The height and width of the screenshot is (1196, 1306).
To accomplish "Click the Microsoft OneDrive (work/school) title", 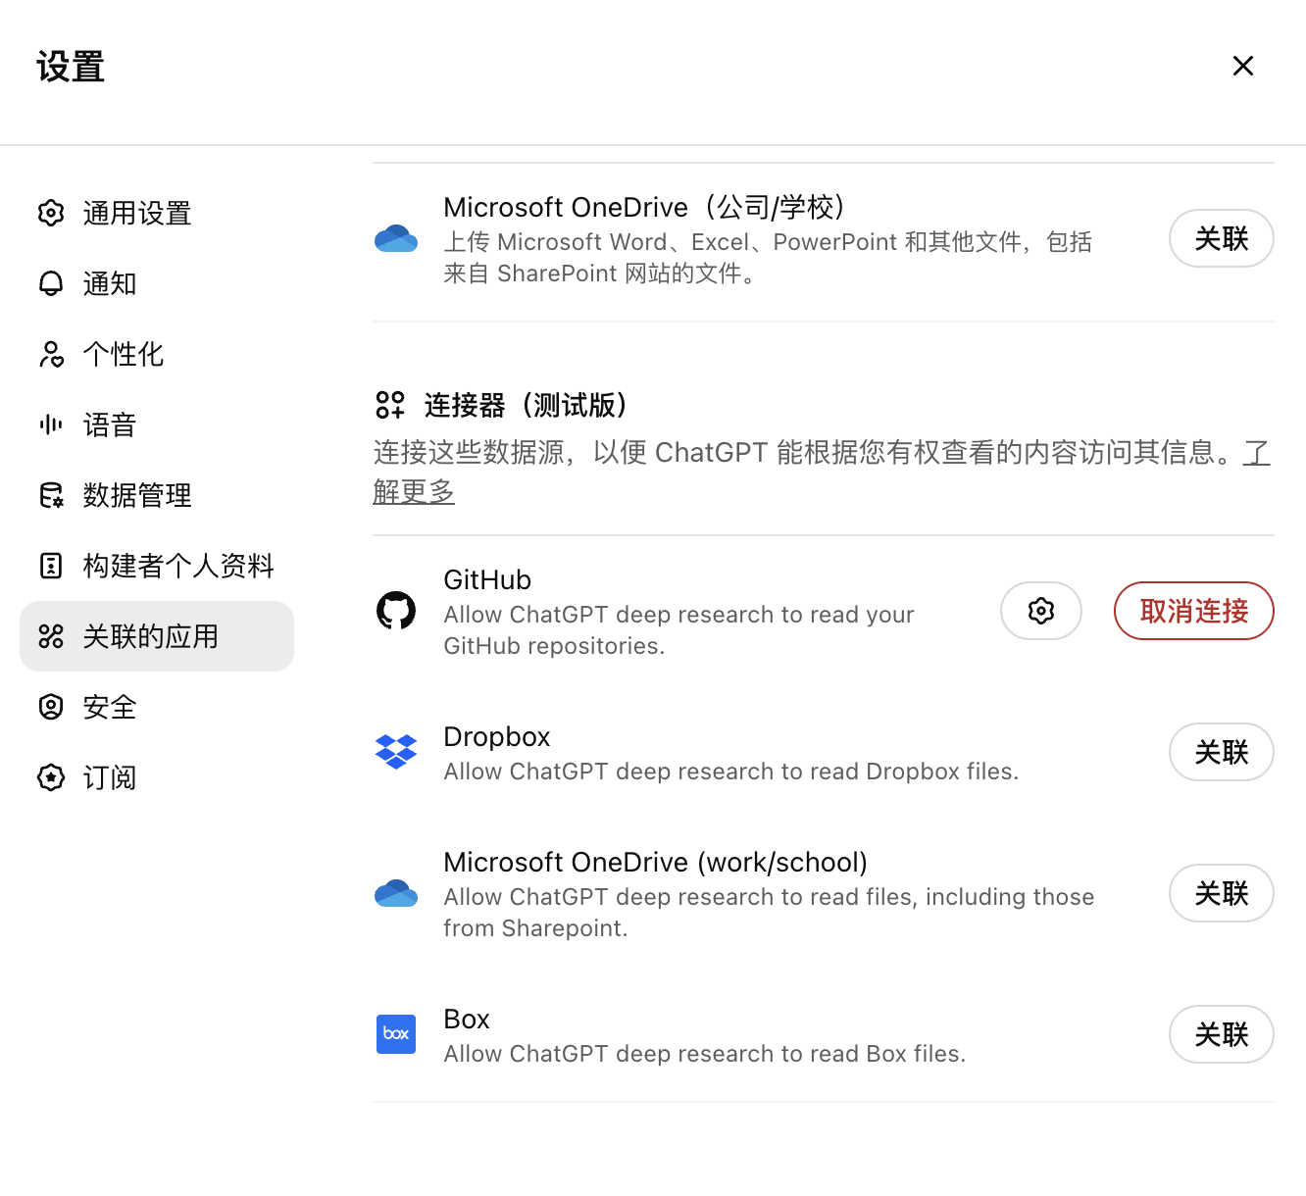I will pyautogui.click(x=656, y=862).
